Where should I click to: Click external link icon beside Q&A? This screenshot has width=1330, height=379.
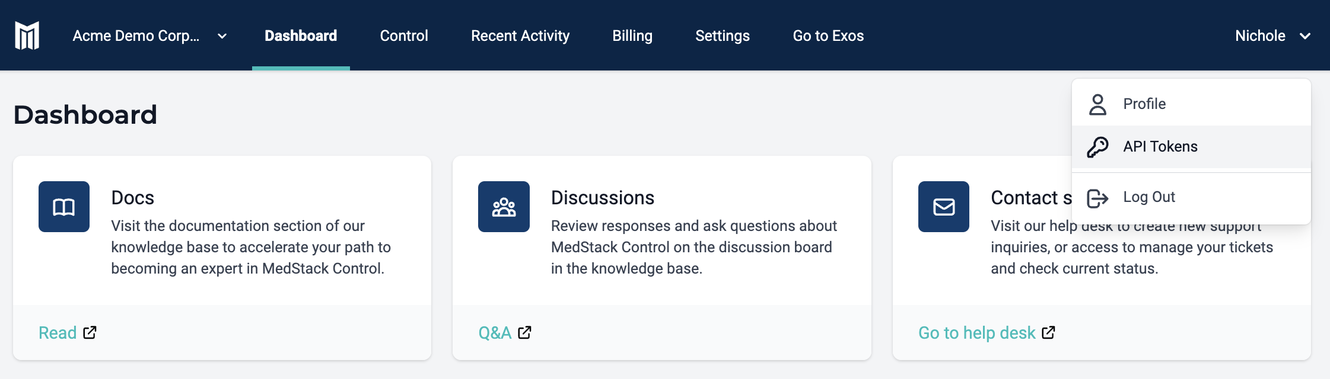(524, 332)
